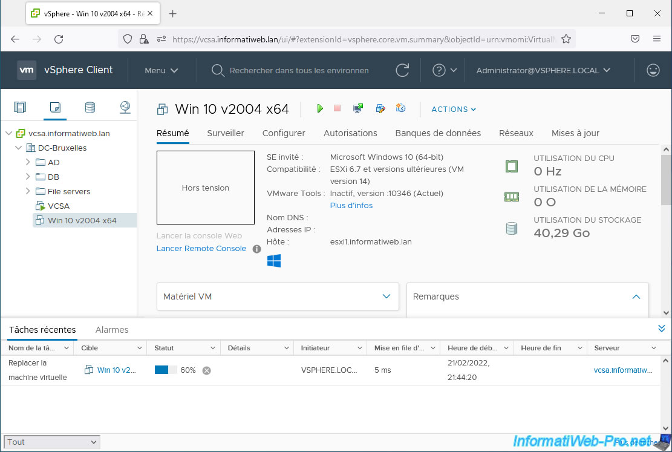
Task: Click the Plus d'infos link
Action: (x=351, y=206)
